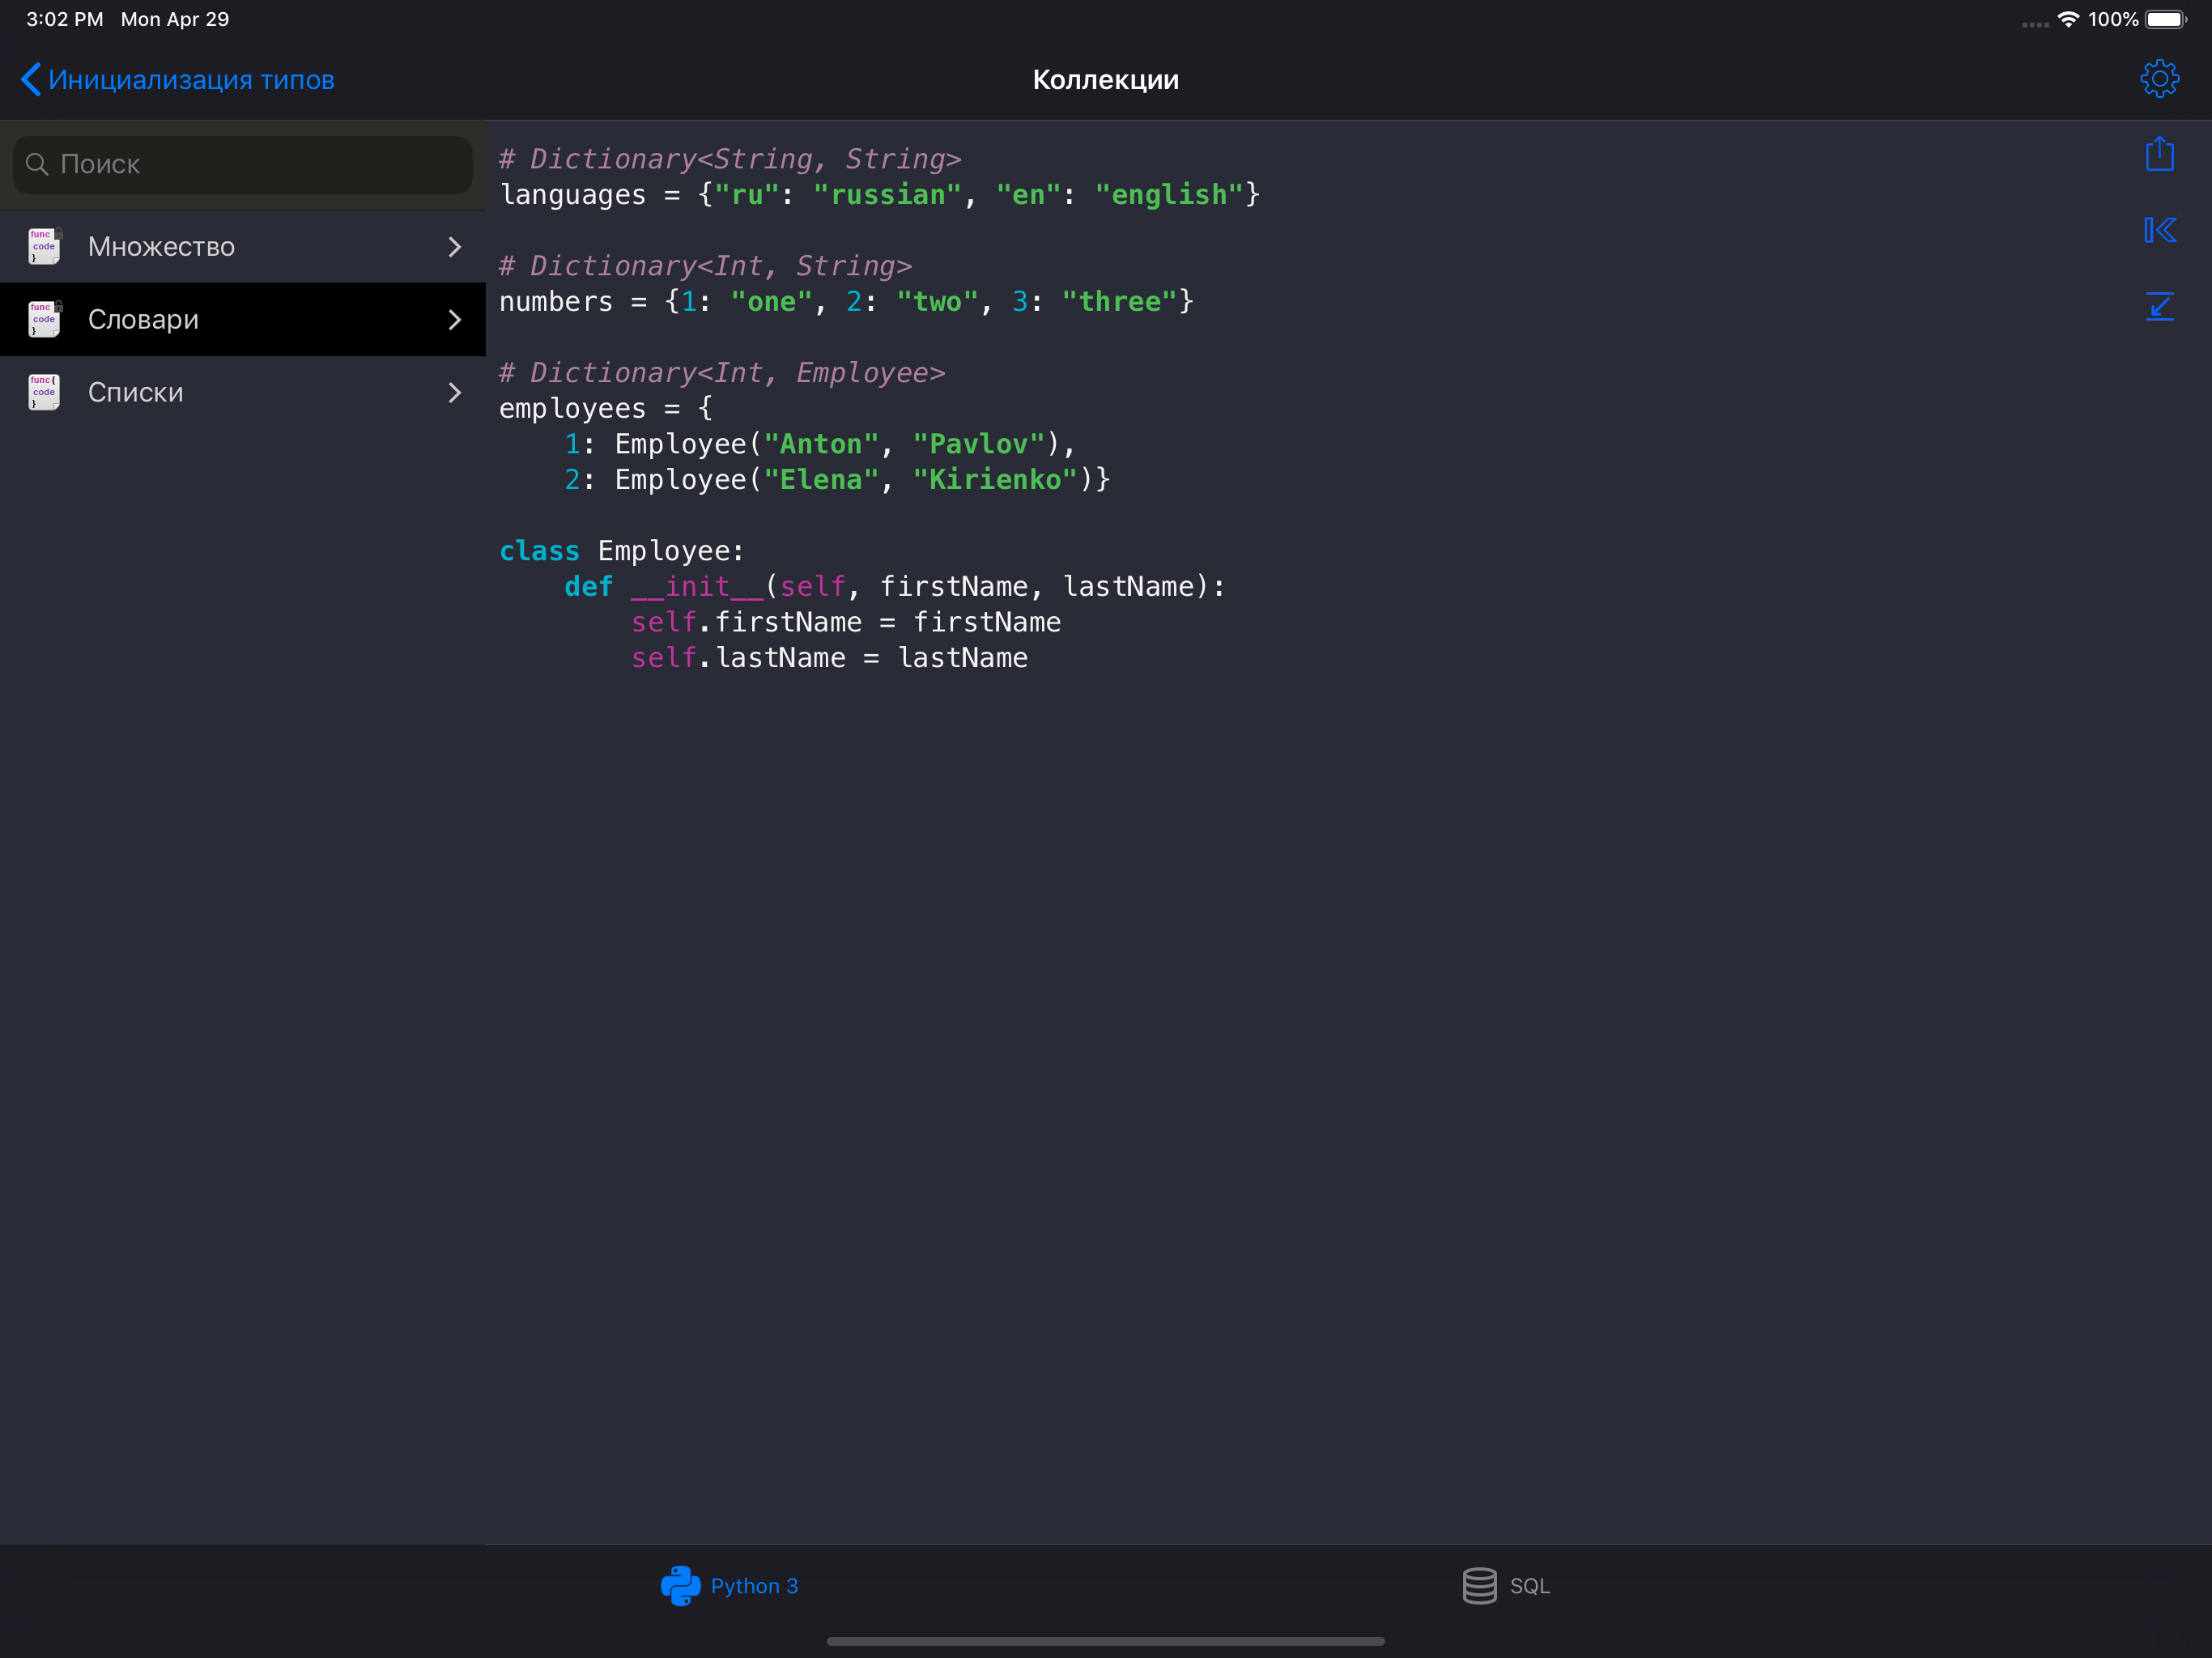Go back to Инициализация типов
The width and height of the screenshot is (2212, 1658).
[x=178, y=80]
